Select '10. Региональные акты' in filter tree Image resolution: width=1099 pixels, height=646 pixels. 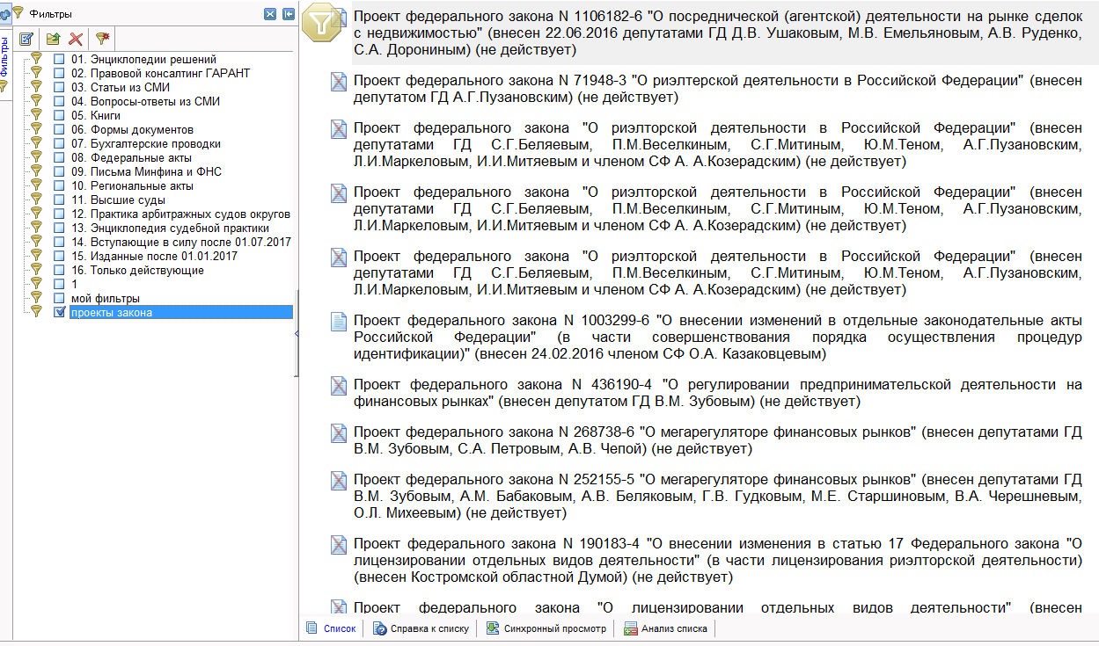click(x=132, y=186)
